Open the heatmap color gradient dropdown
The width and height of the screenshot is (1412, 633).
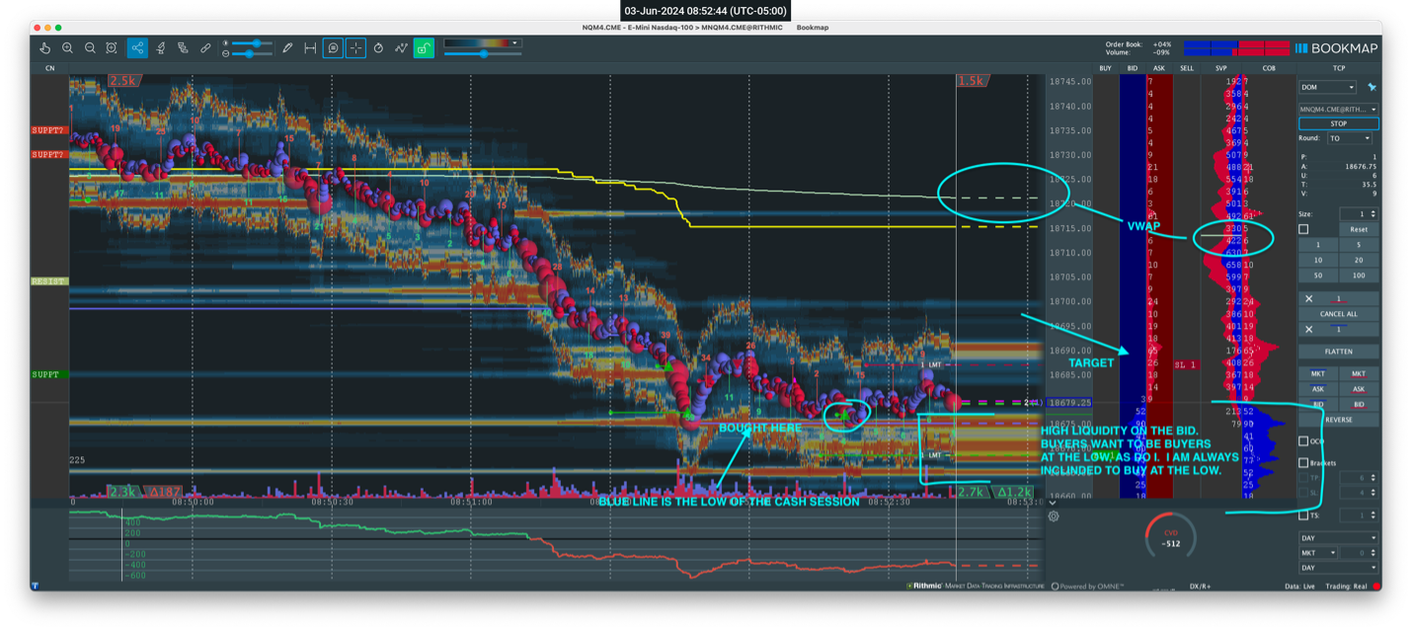482,43
